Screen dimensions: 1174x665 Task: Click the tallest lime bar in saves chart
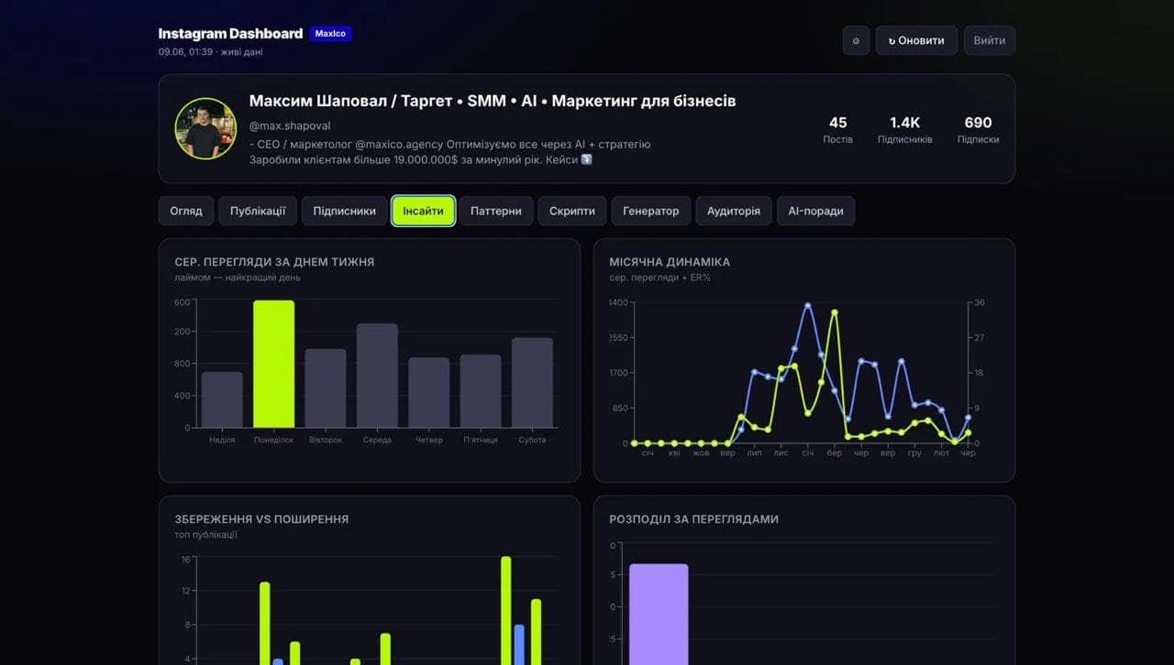click(x=505, y=610)
